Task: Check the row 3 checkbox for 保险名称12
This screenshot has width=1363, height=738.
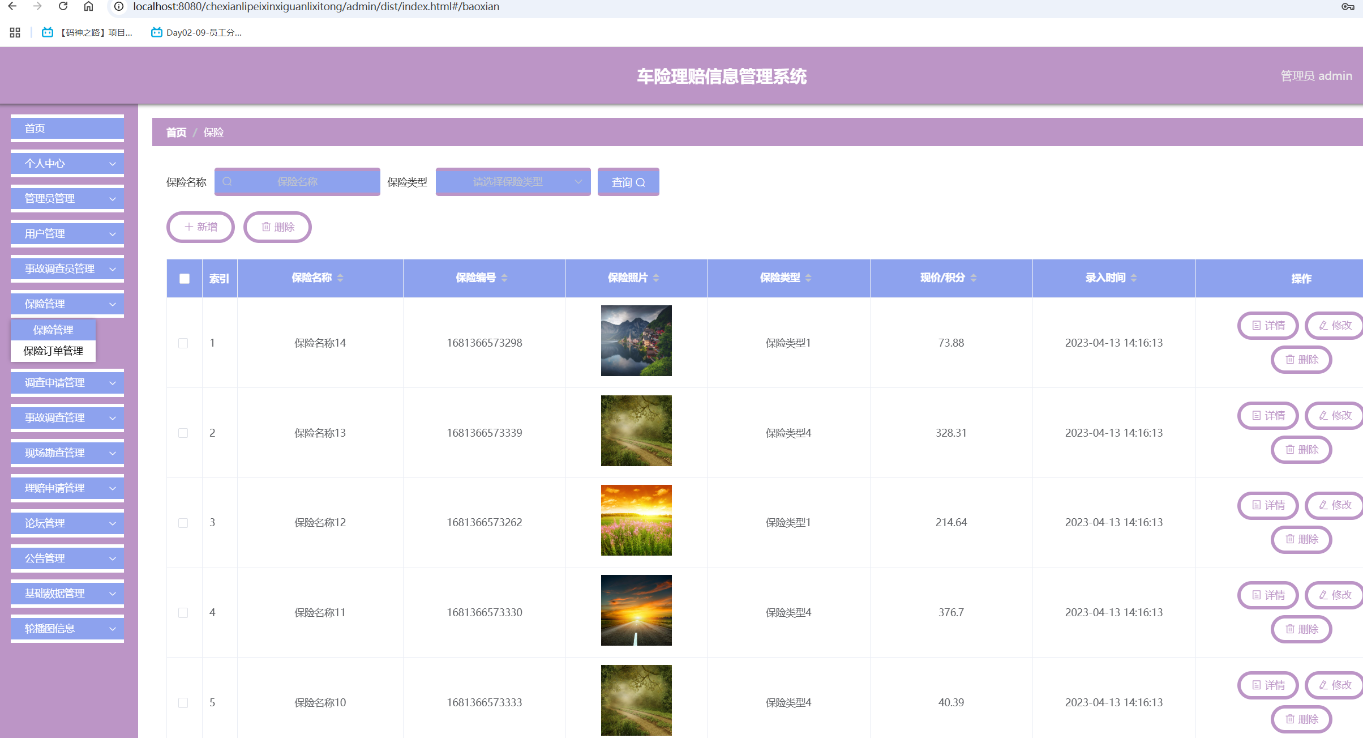Action: click(x=183, y=523)
